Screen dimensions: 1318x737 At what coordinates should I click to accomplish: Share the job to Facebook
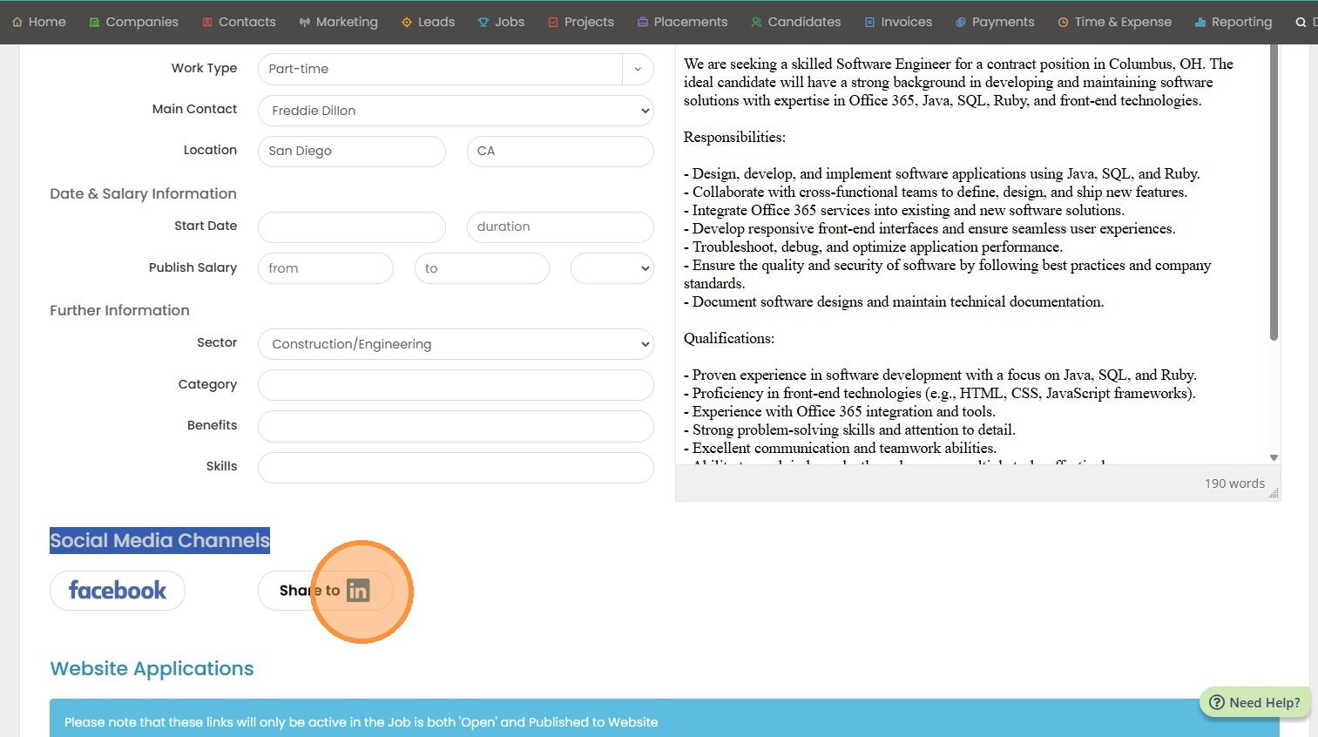tap(118, 591)
